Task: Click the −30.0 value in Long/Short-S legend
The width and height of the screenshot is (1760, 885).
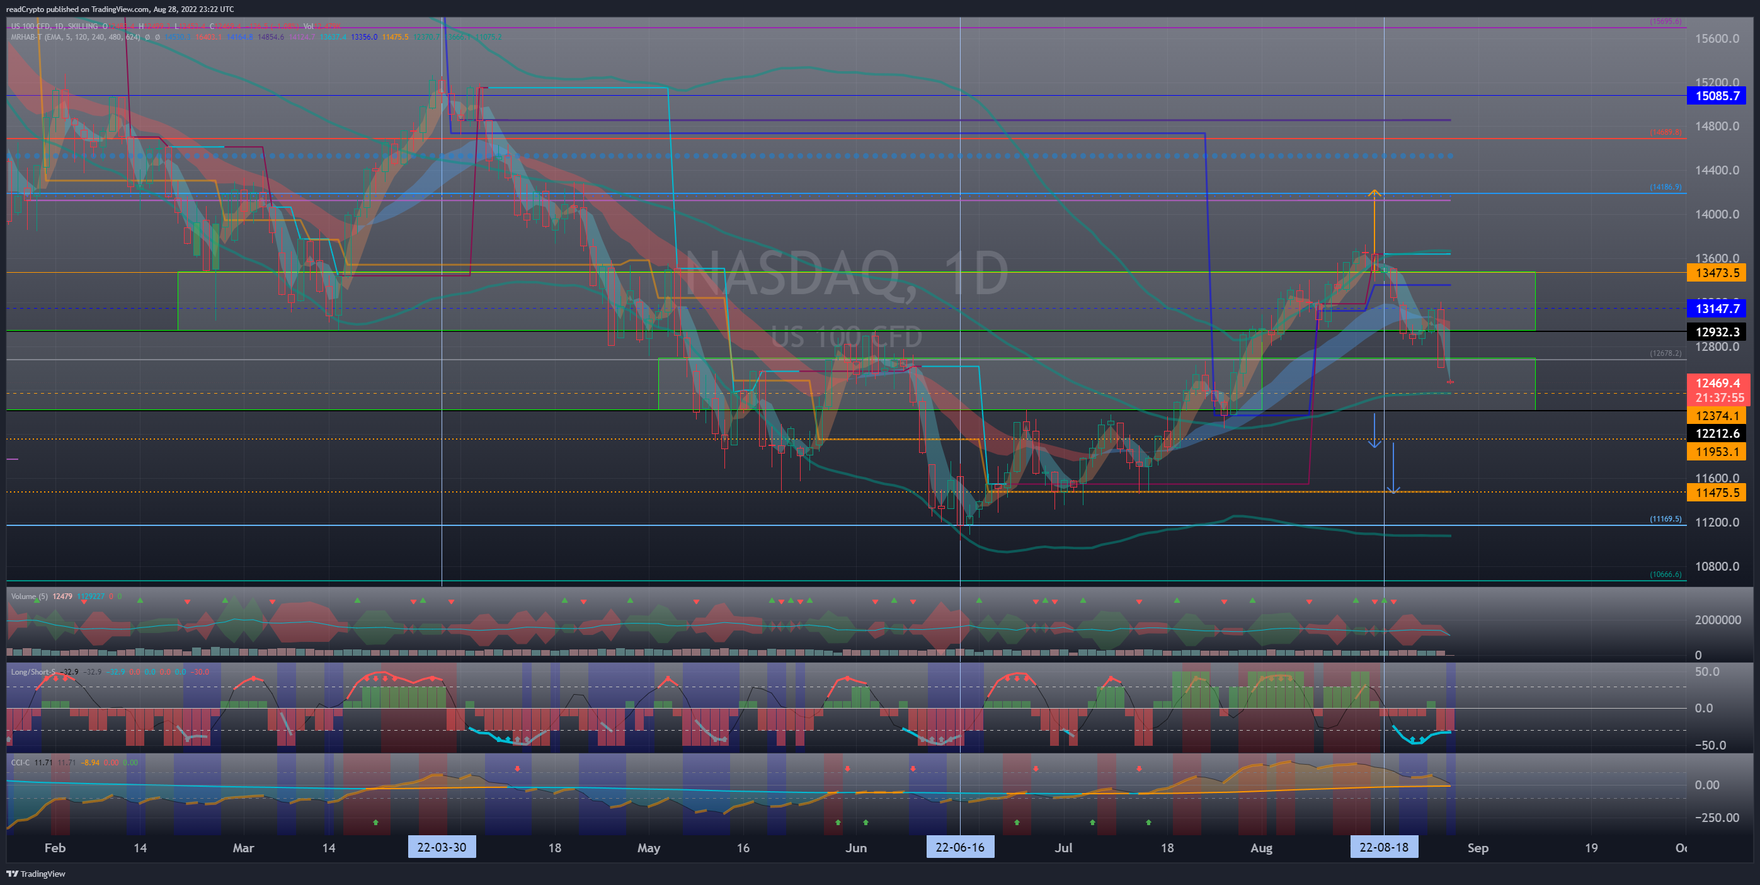Action: (200, 671)
